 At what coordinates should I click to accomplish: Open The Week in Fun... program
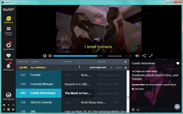[x=78, y=93]
